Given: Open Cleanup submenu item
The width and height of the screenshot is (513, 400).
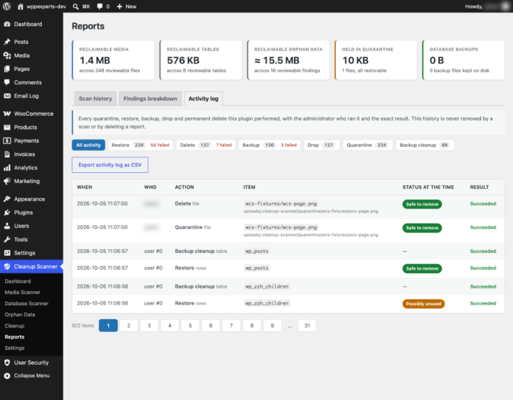Looking at the screenshot, I should [15, 325].
